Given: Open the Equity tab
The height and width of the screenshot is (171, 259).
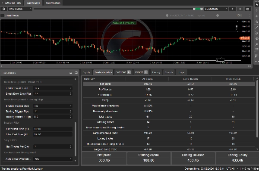Looking at the screenshot, I should 86,72.
